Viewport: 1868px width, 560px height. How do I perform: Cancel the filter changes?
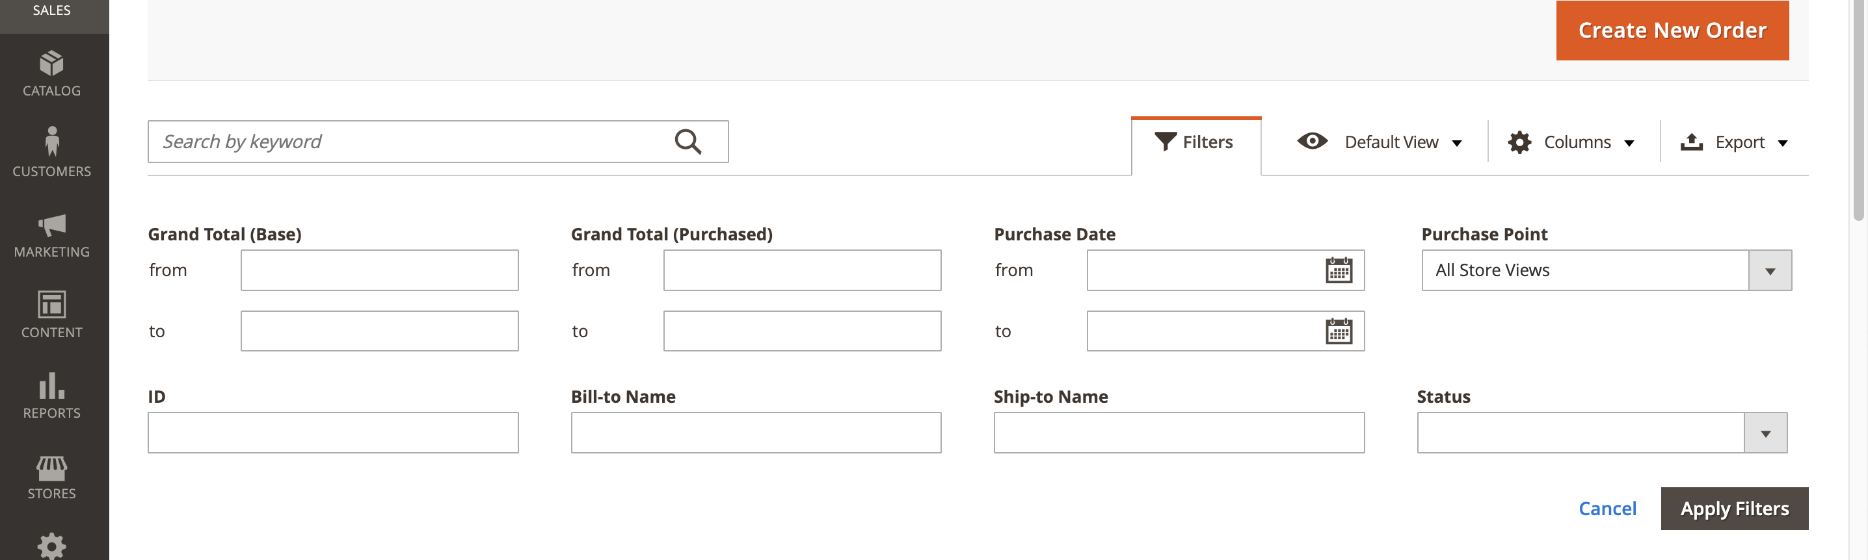[1607, 509]
